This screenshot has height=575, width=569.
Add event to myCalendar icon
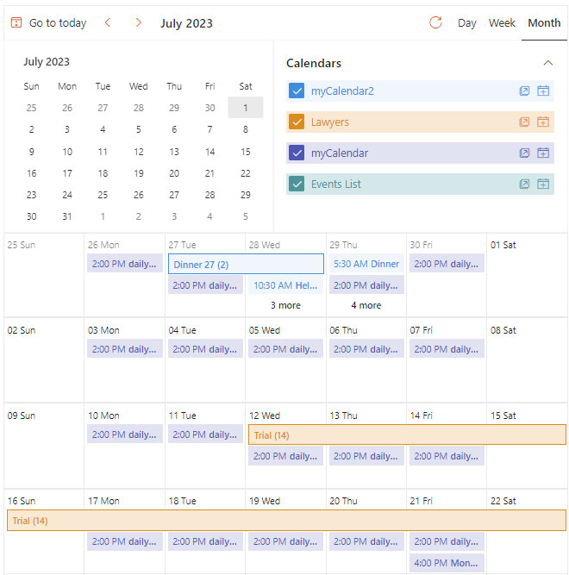coord(543,153)
